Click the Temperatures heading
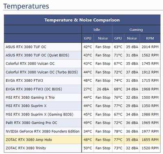Screen dimensions: 163x154 [x=26, y=6]
